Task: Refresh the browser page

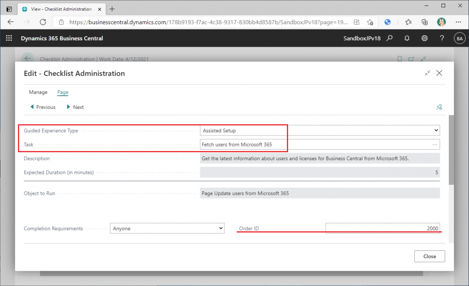Action: (x=43, y=22)
